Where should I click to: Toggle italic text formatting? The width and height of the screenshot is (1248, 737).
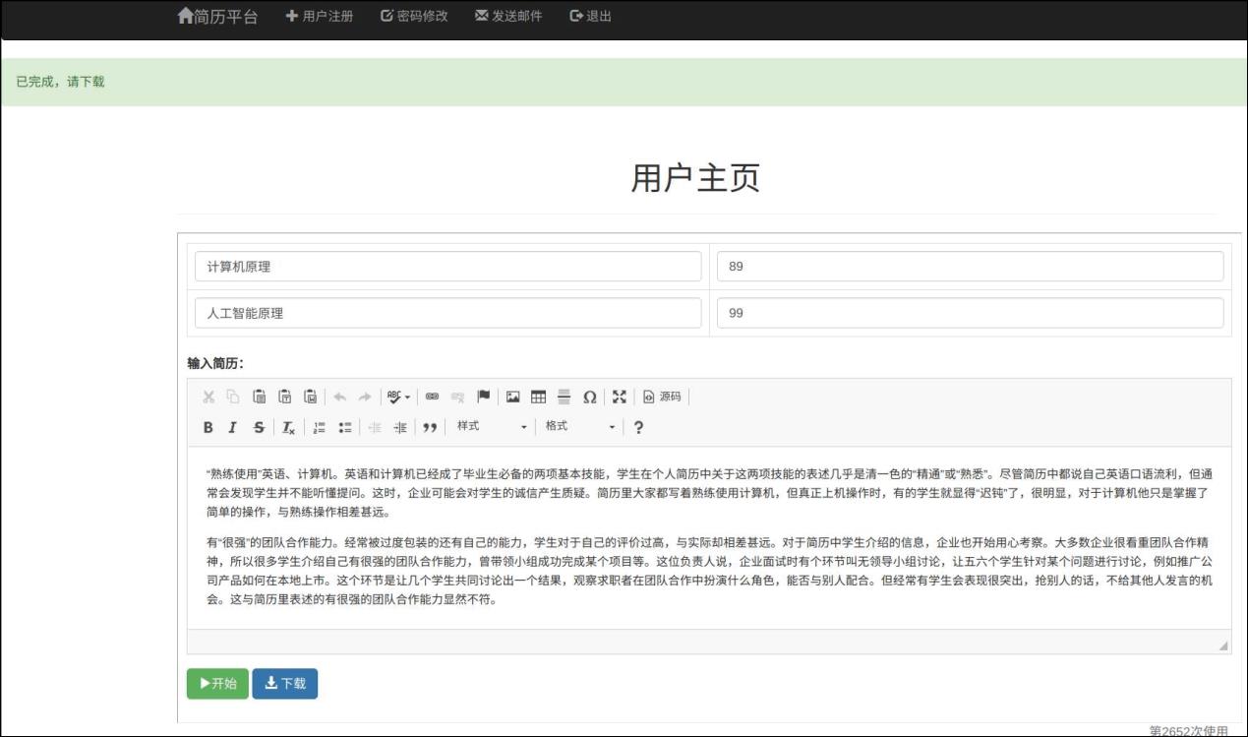[233, 427]
